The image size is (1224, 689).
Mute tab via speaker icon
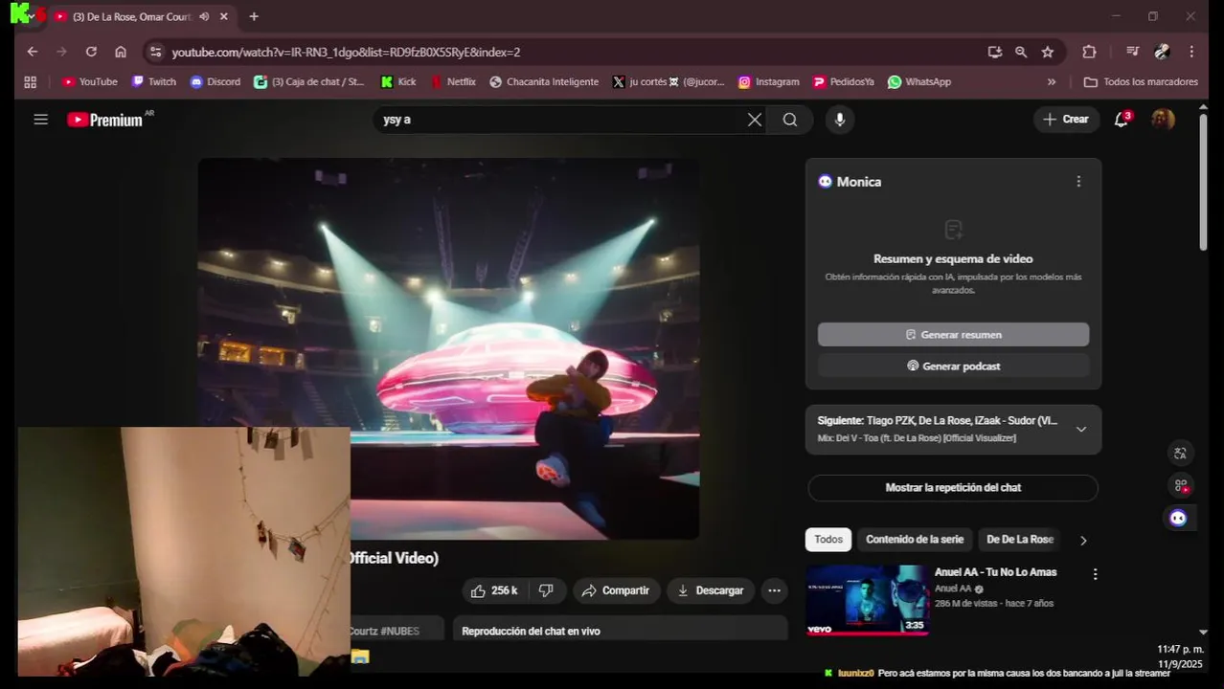204,16
